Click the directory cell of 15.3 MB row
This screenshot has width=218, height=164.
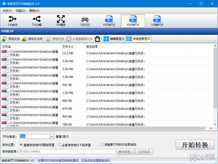(116, 53)
